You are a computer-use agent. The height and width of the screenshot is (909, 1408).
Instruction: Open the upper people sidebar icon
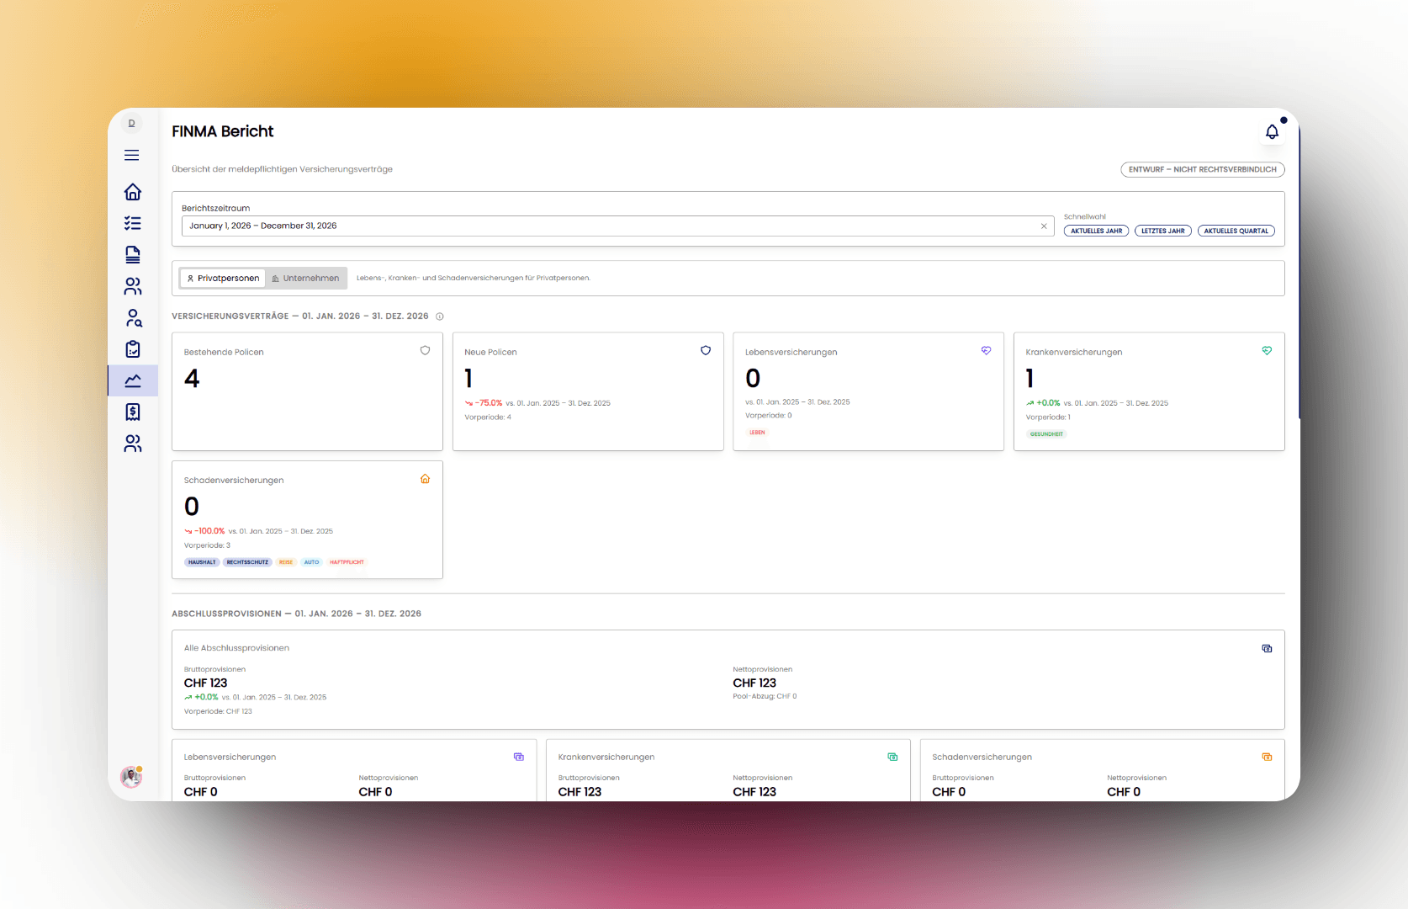pyautogui.click(x=133, y=286)
